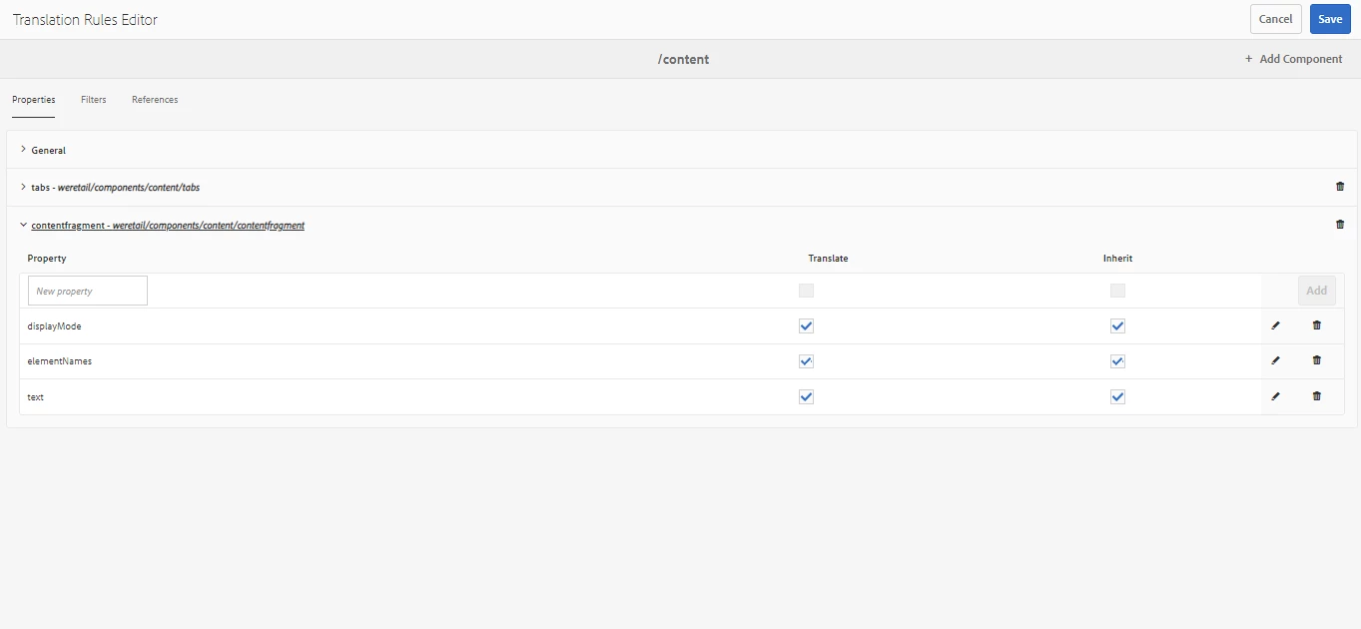1361x629 pixels.
Task: Toggle Inherit checkbox for elementNames
Action: pyautogui.click(x=1117, y=361)
